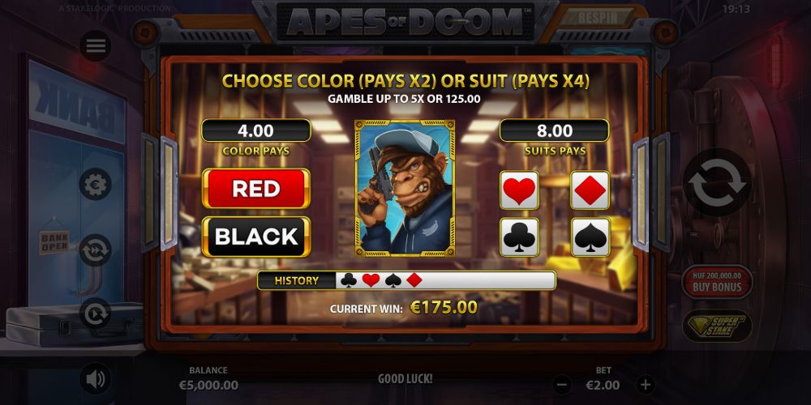Click the RESPIN label at top
The height and width of the screenshot is (405, 811).
tap(598, 18)
